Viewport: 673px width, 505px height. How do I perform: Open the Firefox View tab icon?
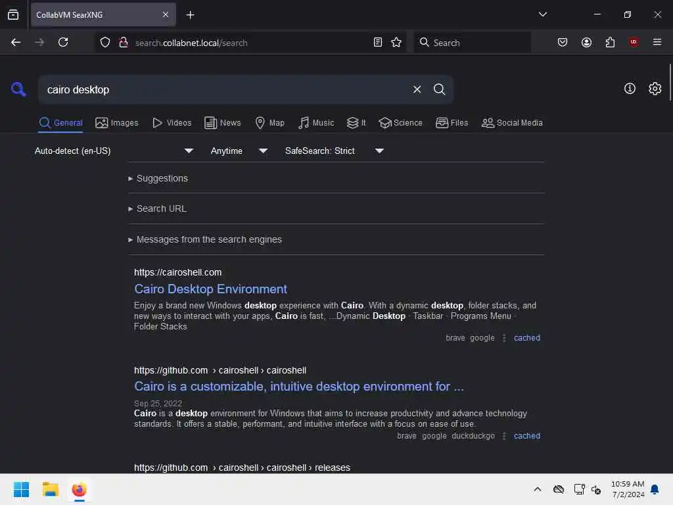point(13,14)
